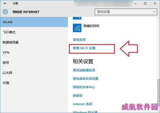The width and height of the screenshot is (160, 113).
Task: Open 管理 Wi-Fi 设置 link
Action: pyautogui.click(x=84, y=48)
